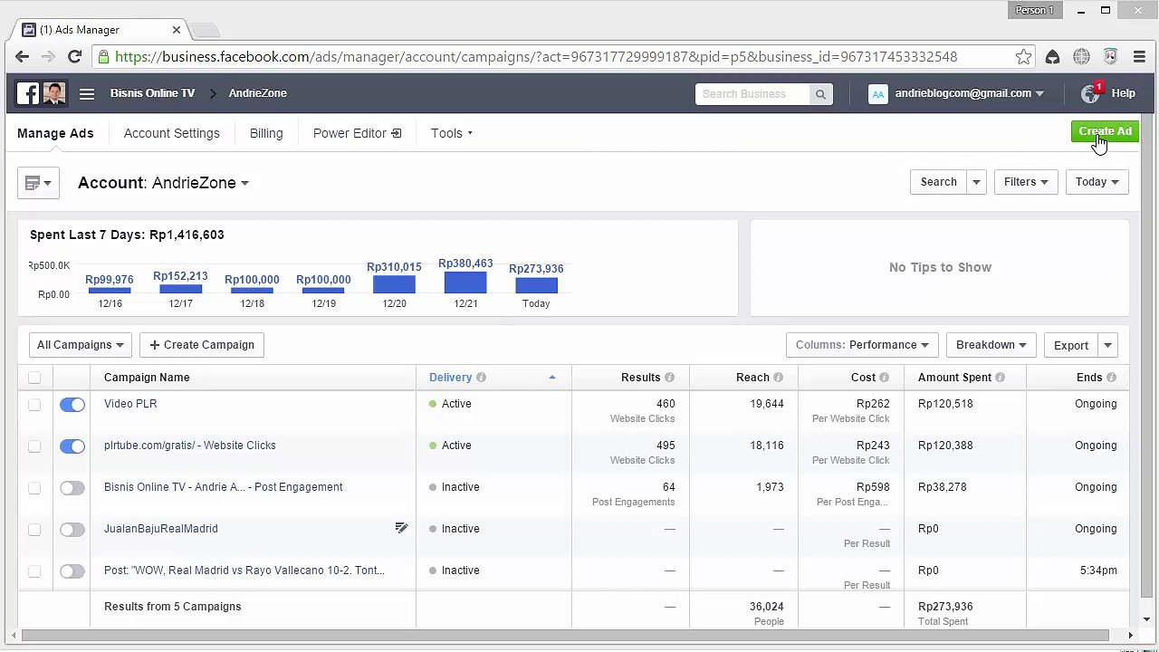Click the info icon next to Reach

pos(778,378)
